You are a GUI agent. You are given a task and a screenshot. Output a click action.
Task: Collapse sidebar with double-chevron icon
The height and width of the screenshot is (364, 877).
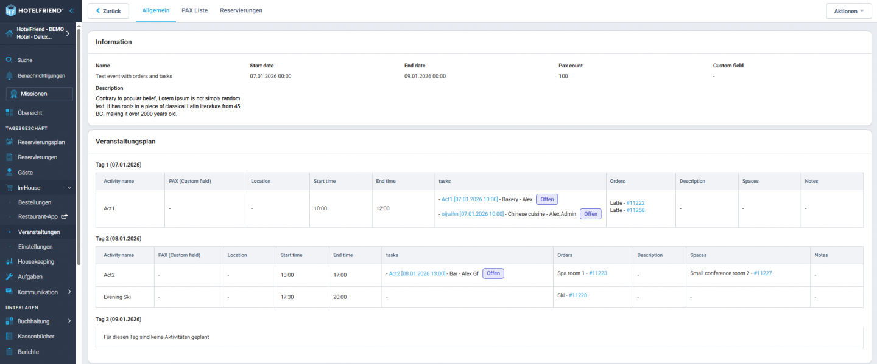pos(71,10)
